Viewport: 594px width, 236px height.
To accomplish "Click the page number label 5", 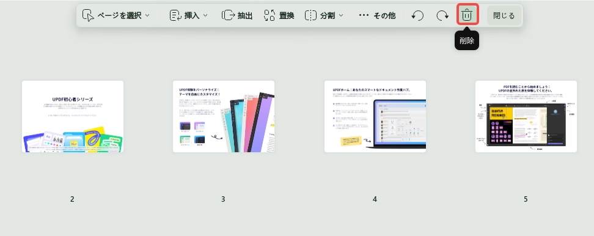I will (526, 199).
